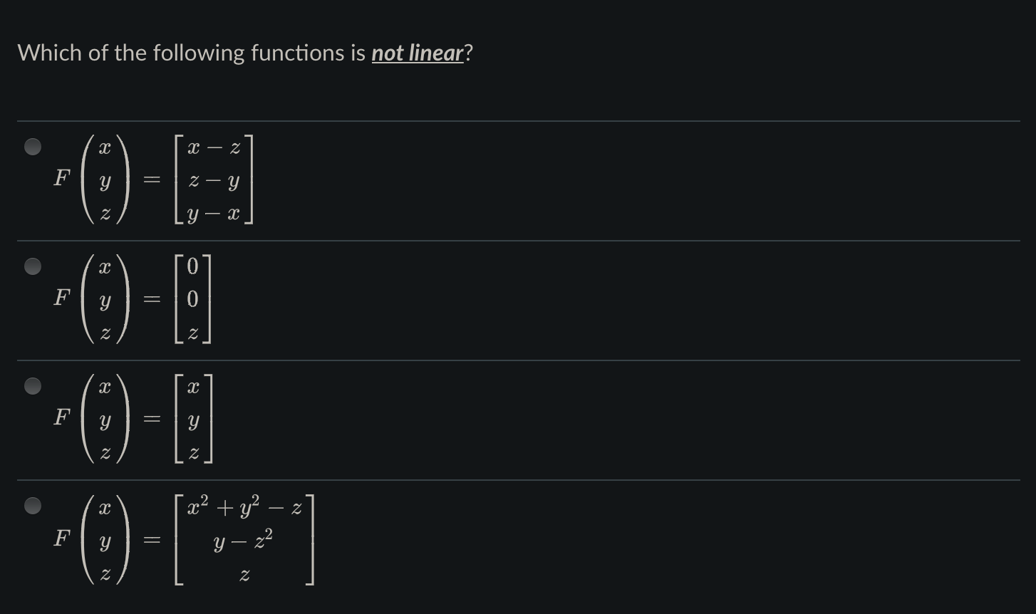Screen dimensions: 1036x614
Task: Click the F symbol in the first option
Action: click(x=62, y=179)
